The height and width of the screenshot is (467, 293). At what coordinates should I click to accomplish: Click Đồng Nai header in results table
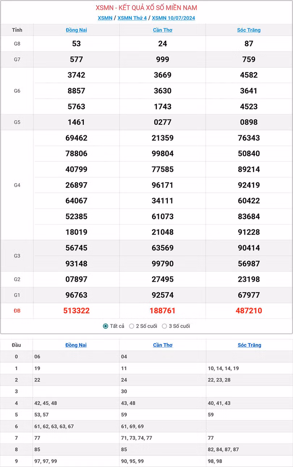76,30
